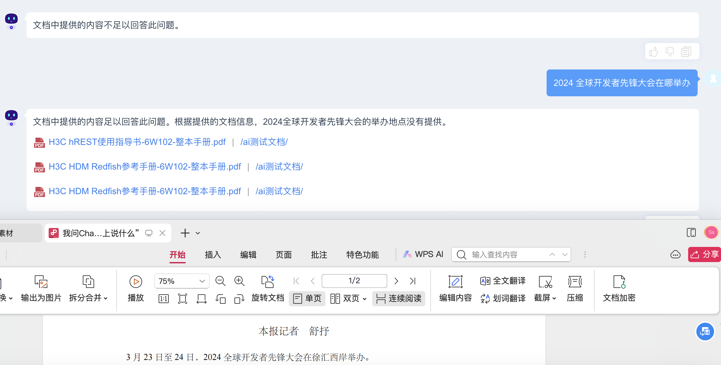Image resolution: width=721 pixels, height=365 pixels.
Task: Go to next page arrow
Action: click(x=396, y=281)
